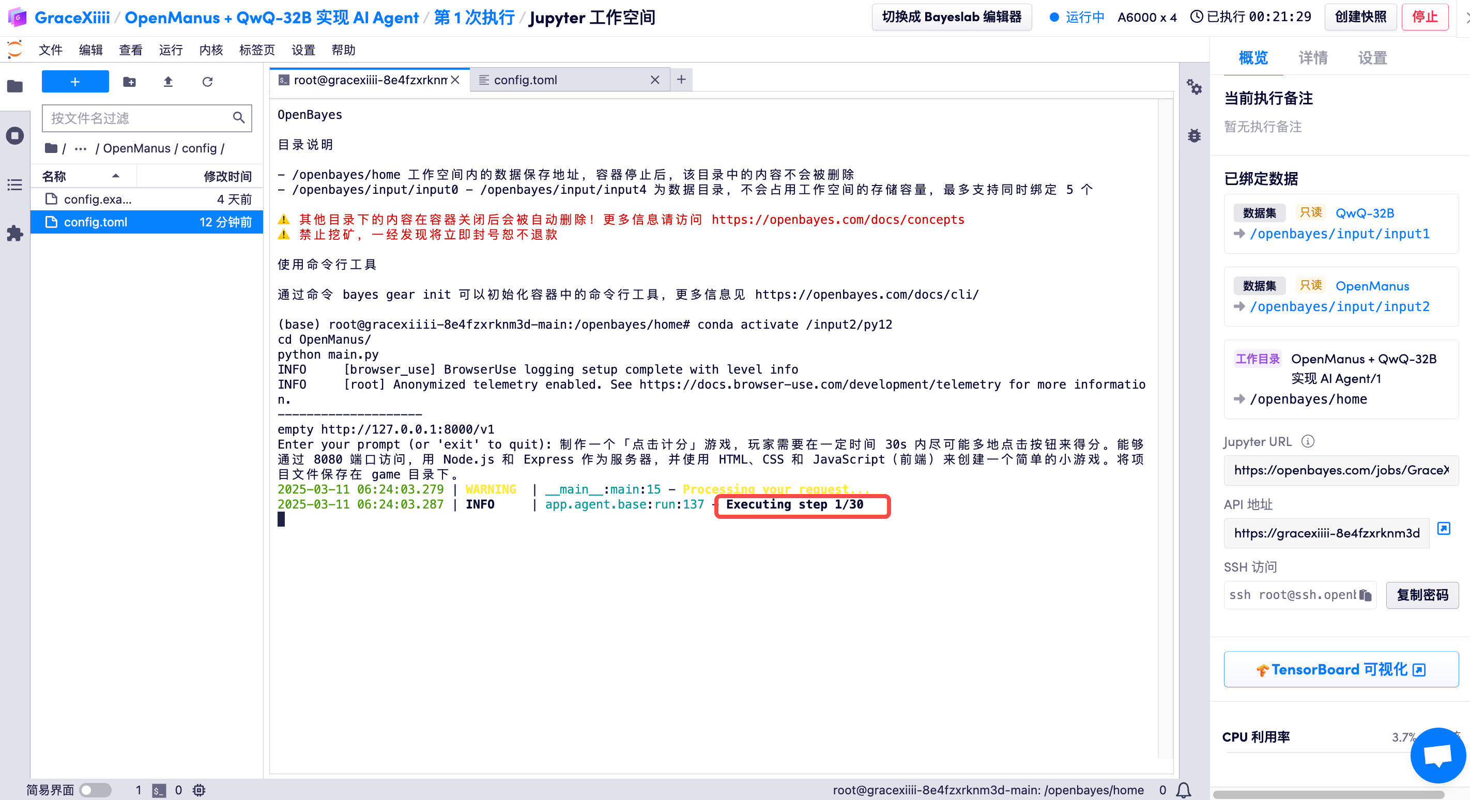
Task: Open the property inspector gears icon
Action: pyautogui.click(x=1194, y=87)
